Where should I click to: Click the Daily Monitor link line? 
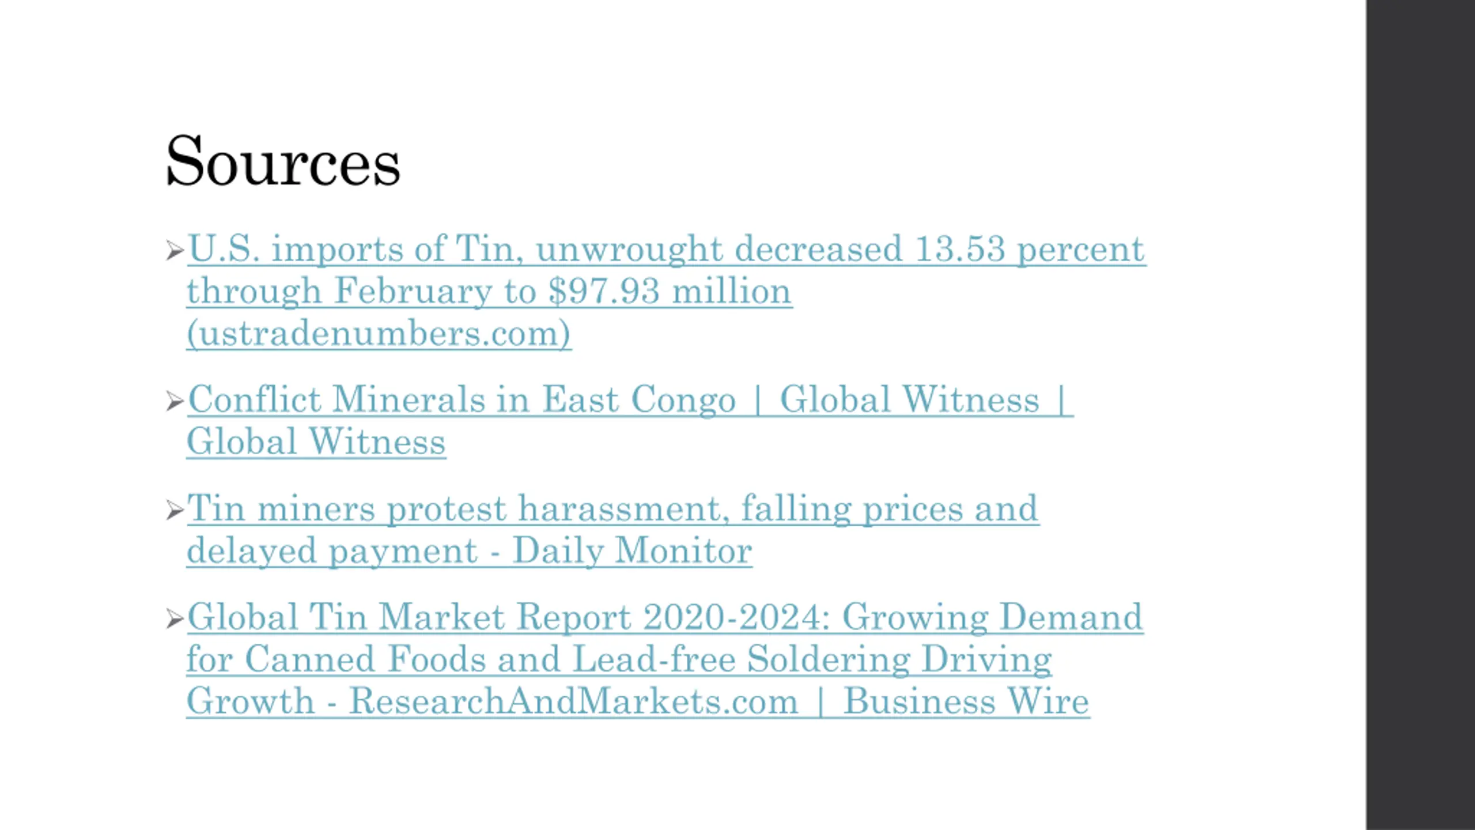[x=632, y=550]
